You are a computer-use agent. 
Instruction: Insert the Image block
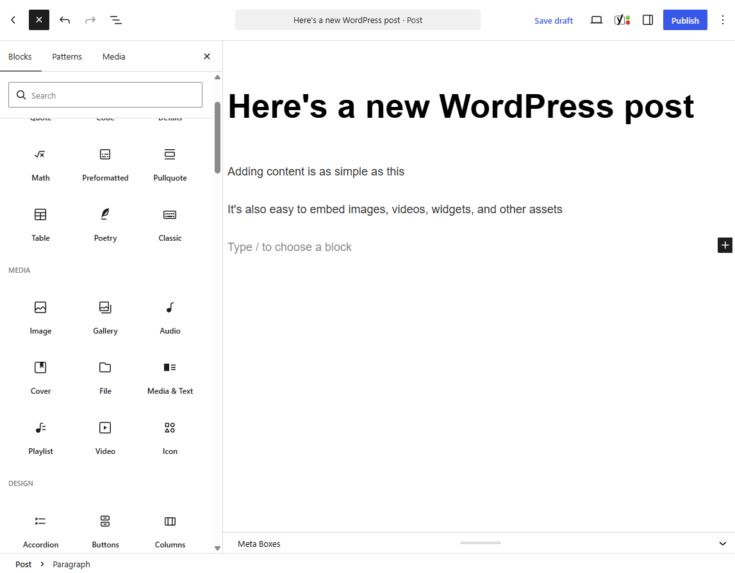[40, 318]
